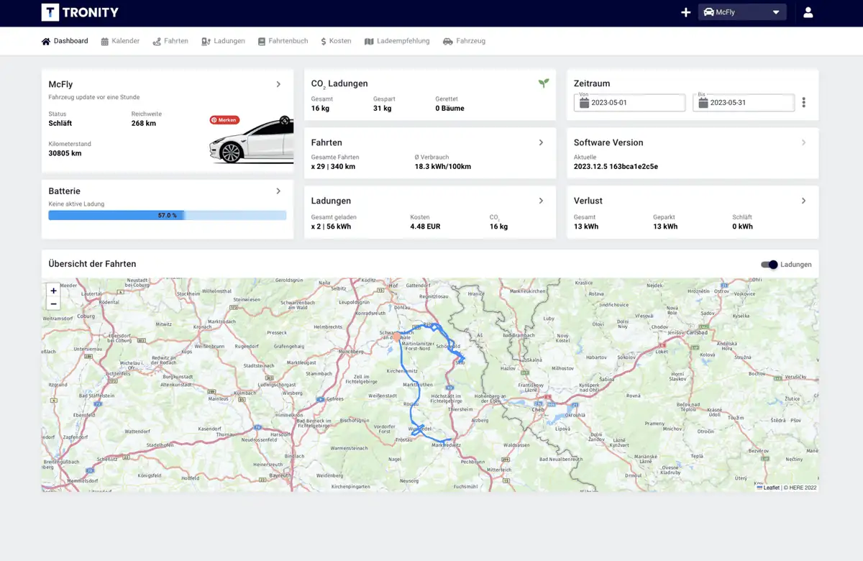Click the plus icon to add vehicle
The height and width of the screenshot is (561, 863).
tap(685, 12)
